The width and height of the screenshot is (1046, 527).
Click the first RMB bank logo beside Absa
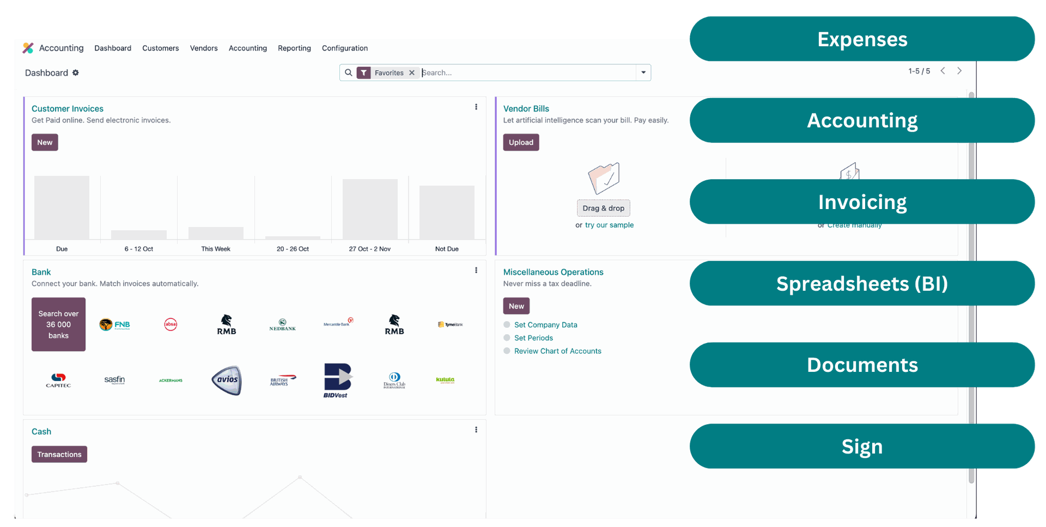pos(227,324)
